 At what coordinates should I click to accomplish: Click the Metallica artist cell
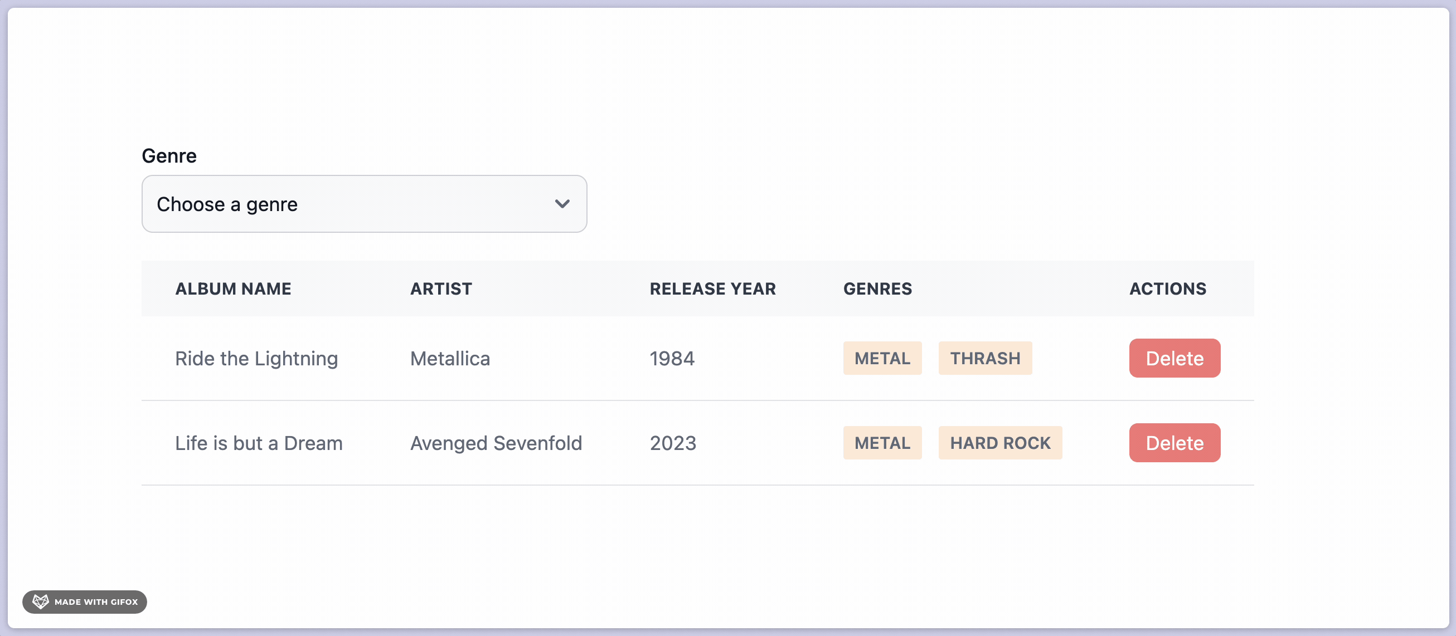[x=450, y=359]
